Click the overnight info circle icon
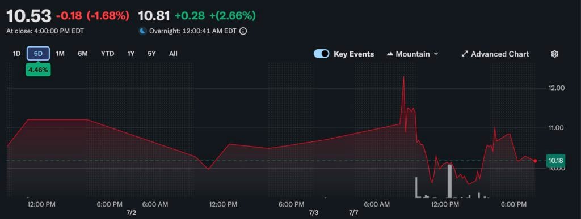Image resolution: width=581 pixels, height=219 pixels. (x=243, y=31)
